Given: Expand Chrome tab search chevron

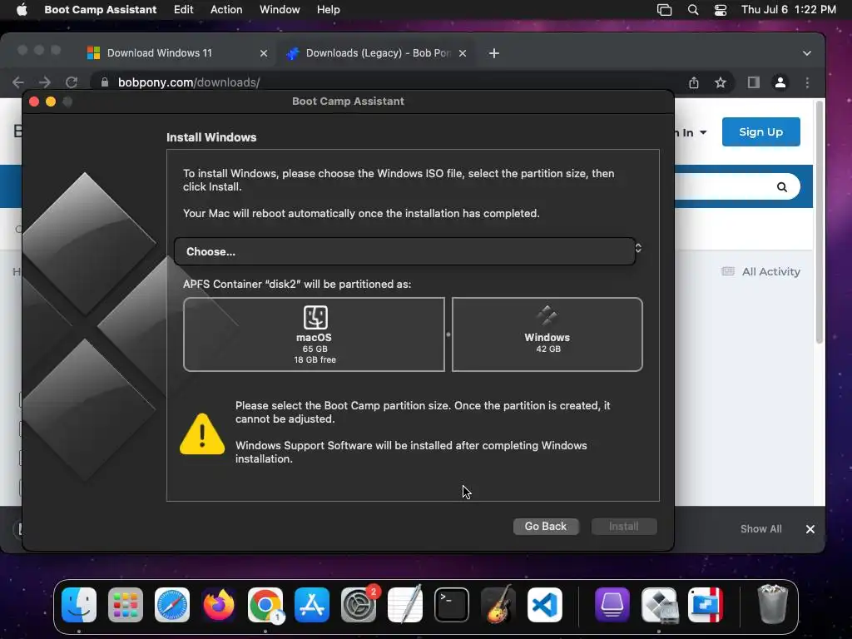Looking at the screenshot, I should [x=807, y=53].
